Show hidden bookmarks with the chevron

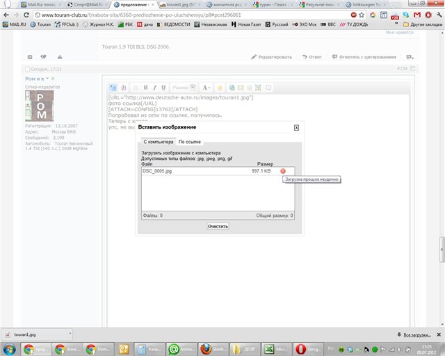click(396, 23)
